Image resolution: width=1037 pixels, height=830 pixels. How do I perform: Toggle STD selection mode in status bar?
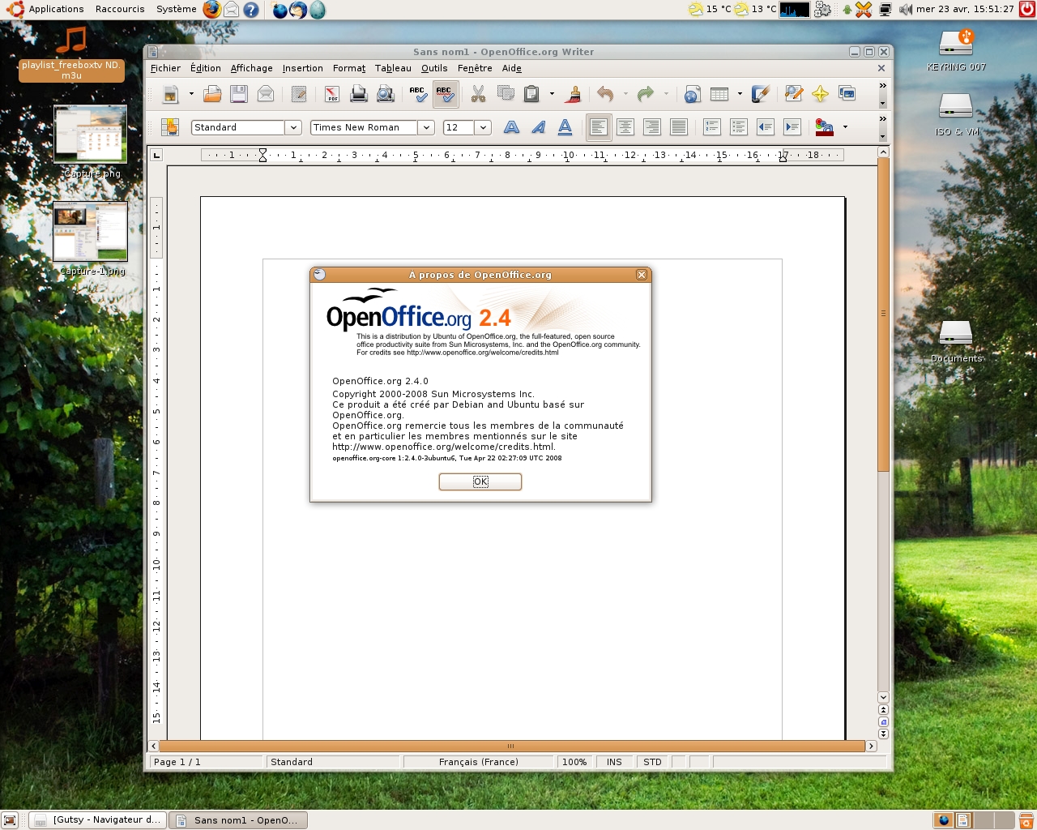coord(652,762)
